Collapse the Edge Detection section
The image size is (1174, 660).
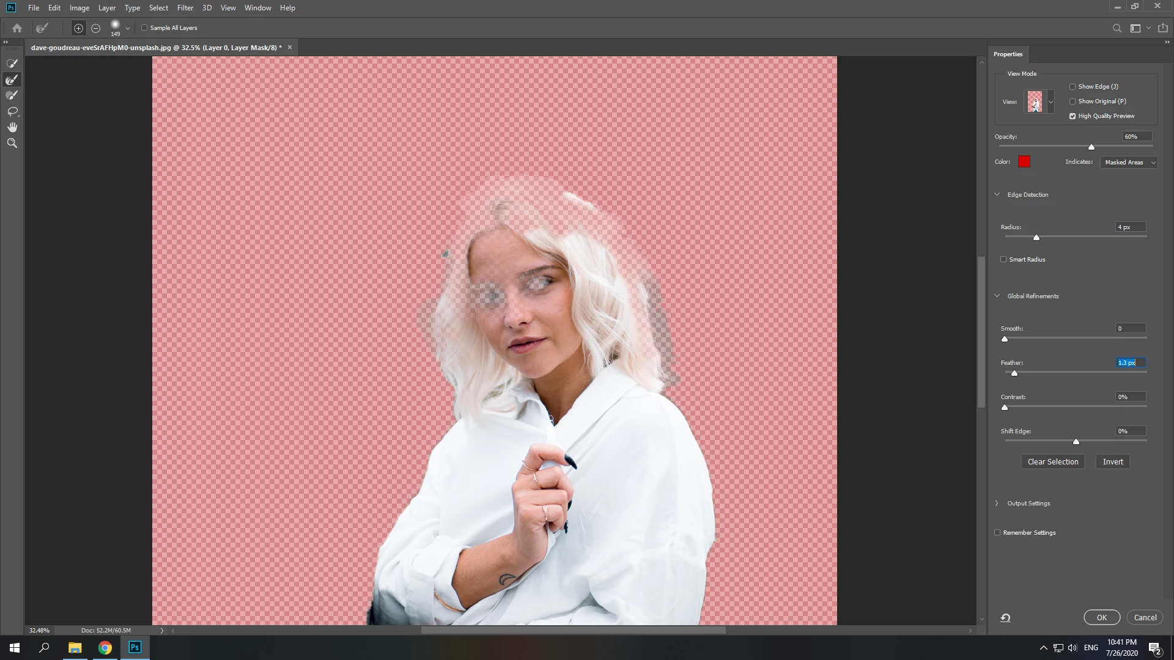(997, 195)
